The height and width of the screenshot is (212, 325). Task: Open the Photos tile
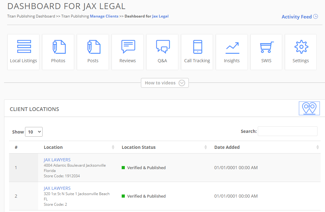coord(58,52)
